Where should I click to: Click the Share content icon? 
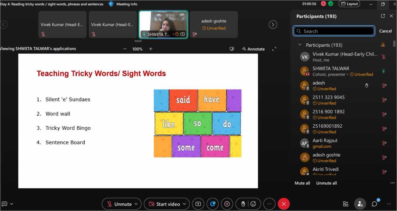pos(198,204)
